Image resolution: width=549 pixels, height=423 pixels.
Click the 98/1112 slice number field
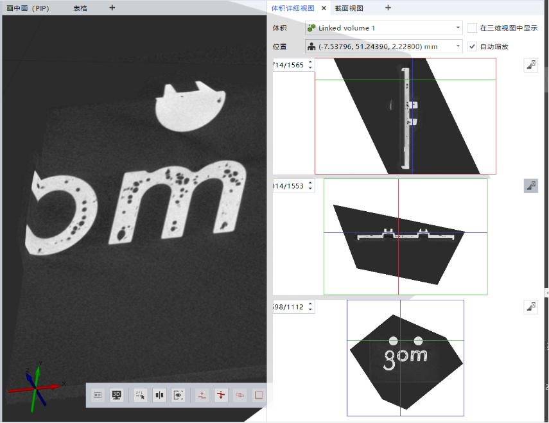pos(289,307)
